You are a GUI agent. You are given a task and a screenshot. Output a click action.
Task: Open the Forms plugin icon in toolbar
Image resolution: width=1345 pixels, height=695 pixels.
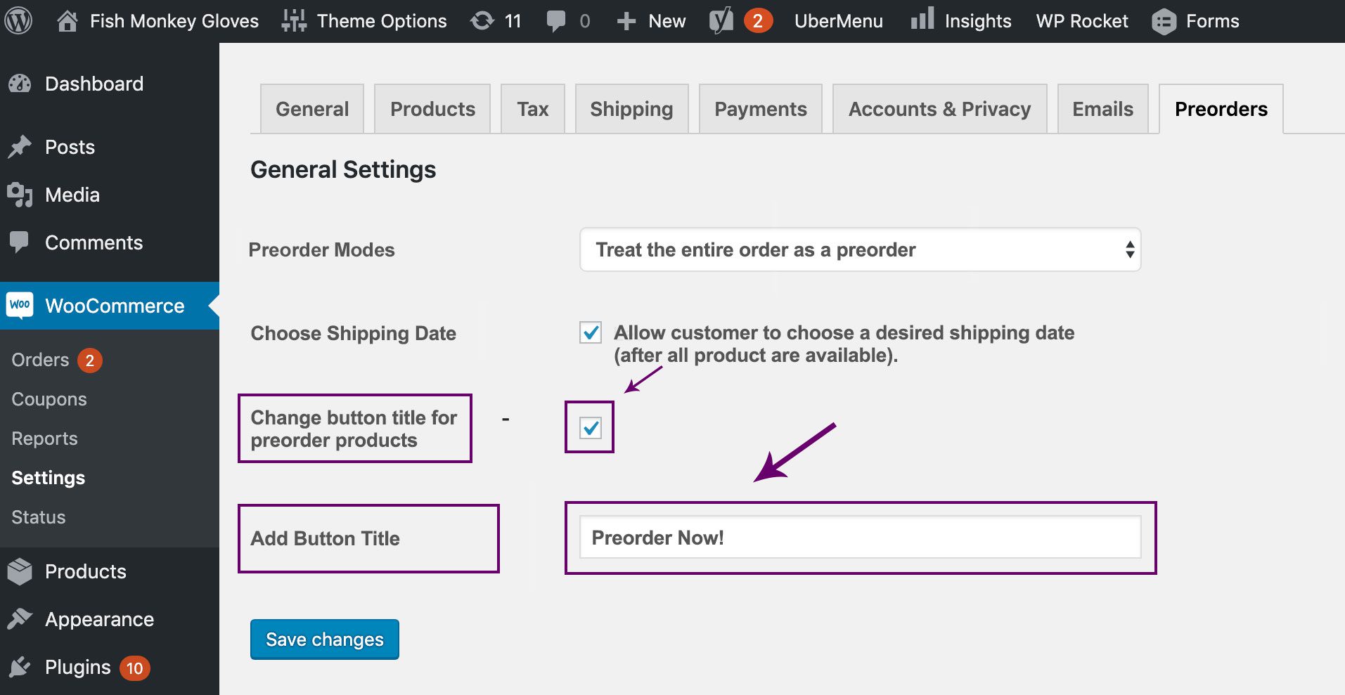point(1164,20)
